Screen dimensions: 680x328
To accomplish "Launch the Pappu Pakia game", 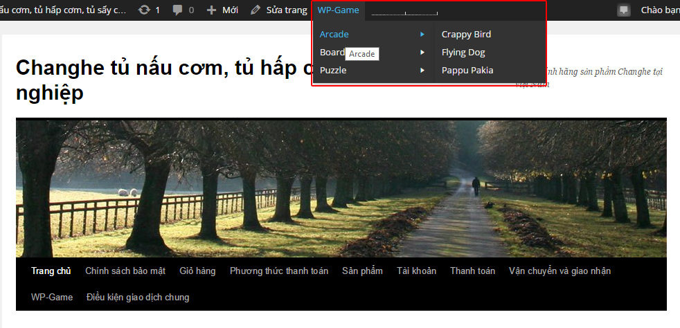I will pyautogui.click(x=467, y=70).
